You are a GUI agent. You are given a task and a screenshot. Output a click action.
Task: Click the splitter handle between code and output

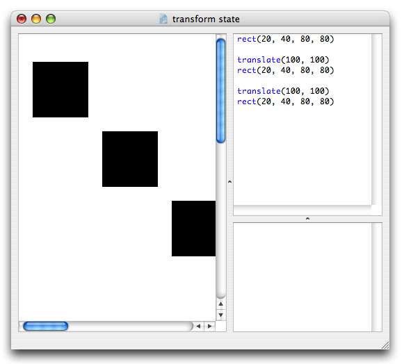click(307, 219)
